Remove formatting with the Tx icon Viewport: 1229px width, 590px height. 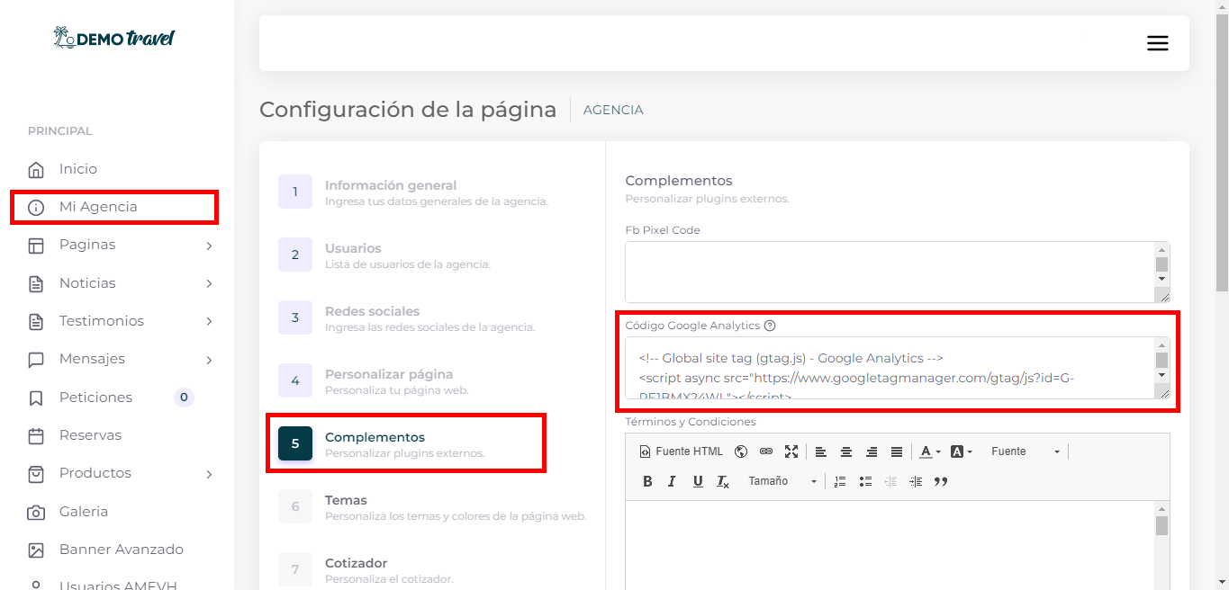click(723, 481)
